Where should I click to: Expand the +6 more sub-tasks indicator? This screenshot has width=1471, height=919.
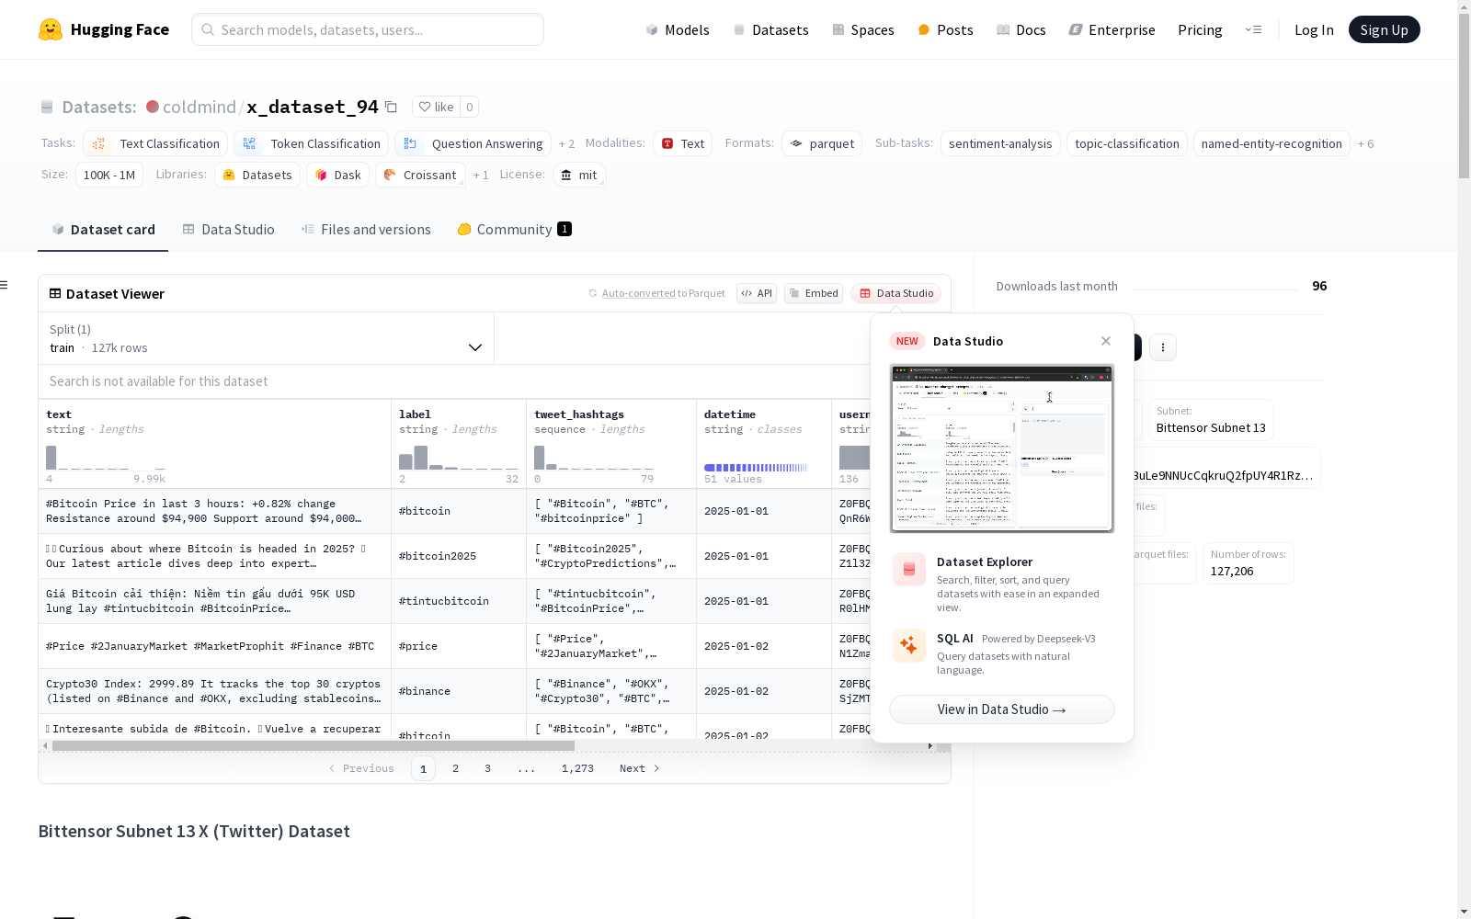coord(1366,143)
